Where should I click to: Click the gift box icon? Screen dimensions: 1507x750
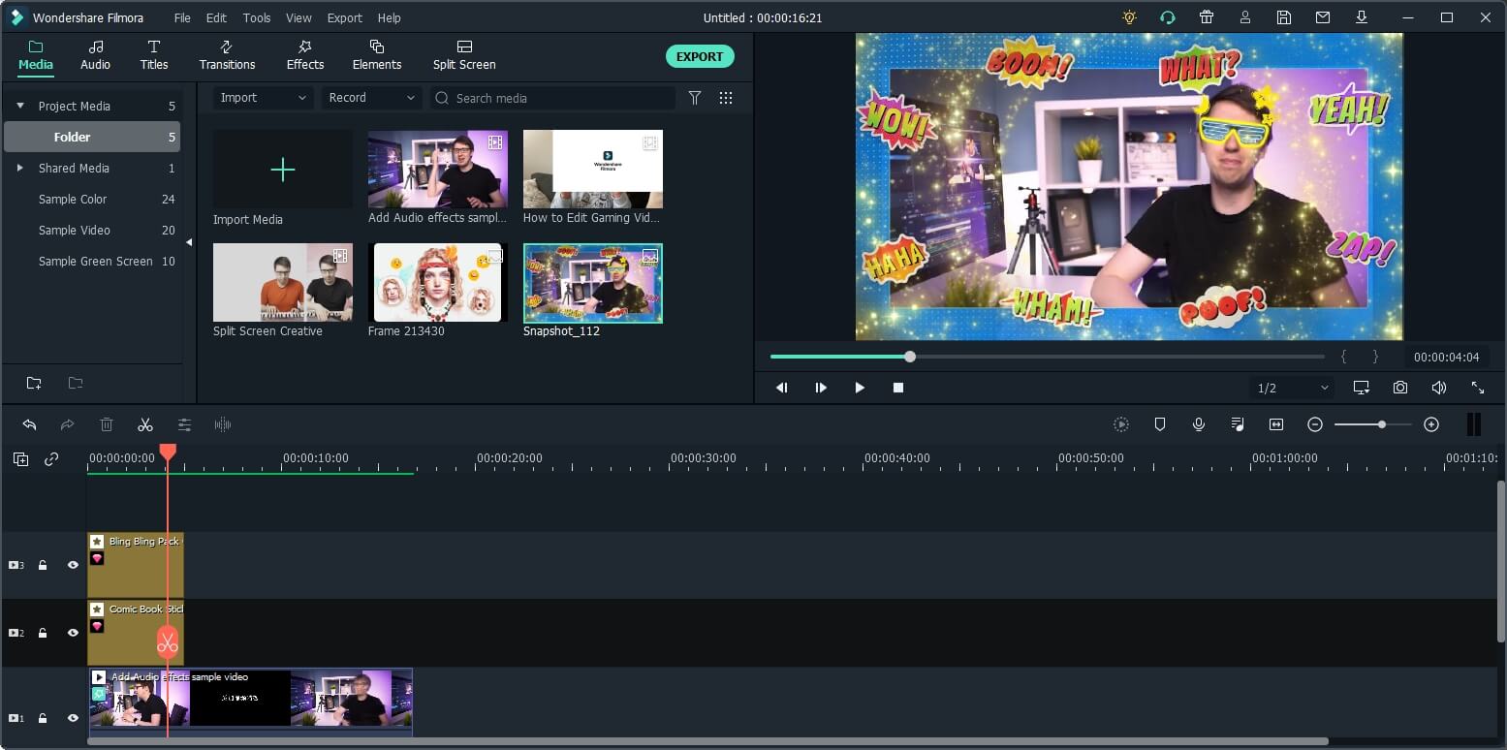pos(1207,17)
